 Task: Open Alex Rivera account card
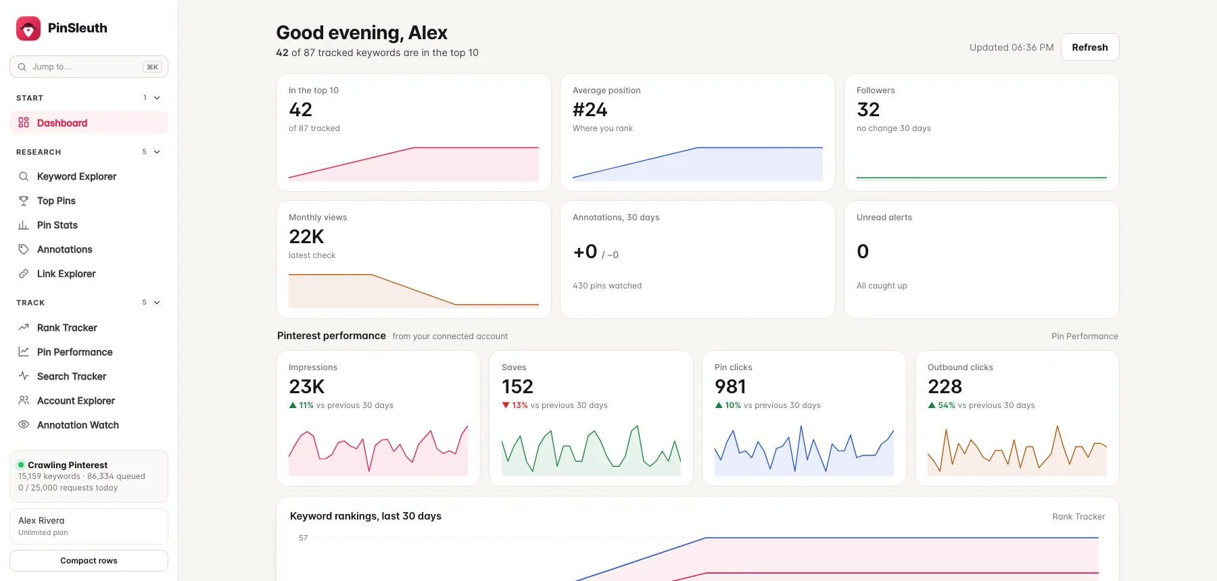pos(89,526)
